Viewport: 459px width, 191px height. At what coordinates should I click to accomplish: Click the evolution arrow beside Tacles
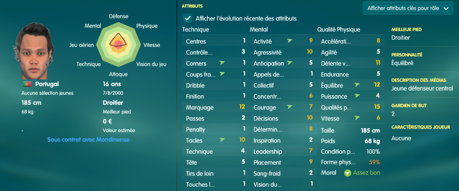pyautogui.click(x=222, y=140)
